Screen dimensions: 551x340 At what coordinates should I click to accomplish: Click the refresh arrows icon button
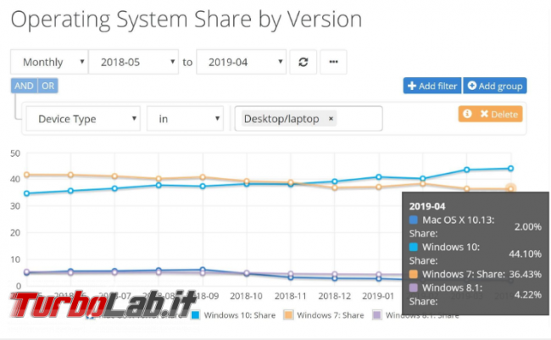(x=303, y=62)
